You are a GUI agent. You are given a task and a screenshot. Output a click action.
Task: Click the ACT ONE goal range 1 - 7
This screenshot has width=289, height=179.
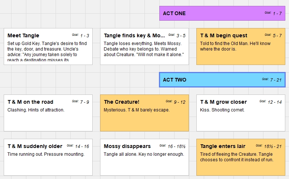click(277, 13)
